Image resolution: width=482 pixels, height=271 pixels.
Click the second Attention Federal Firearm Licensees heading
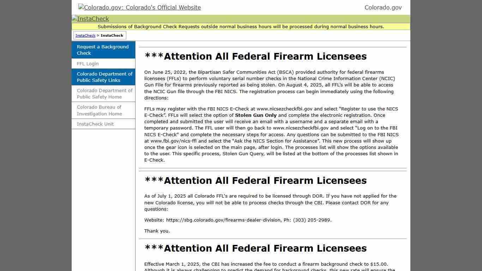255,181
